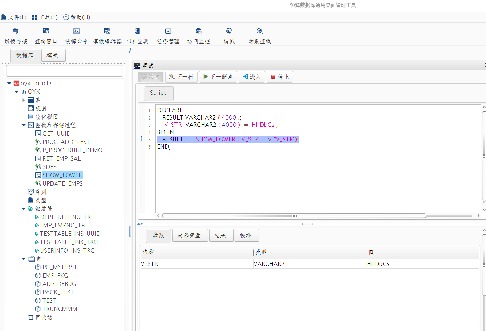Click the OYX schema chart icon
Viewport: 486px width, 331px height.
(24, 92)
